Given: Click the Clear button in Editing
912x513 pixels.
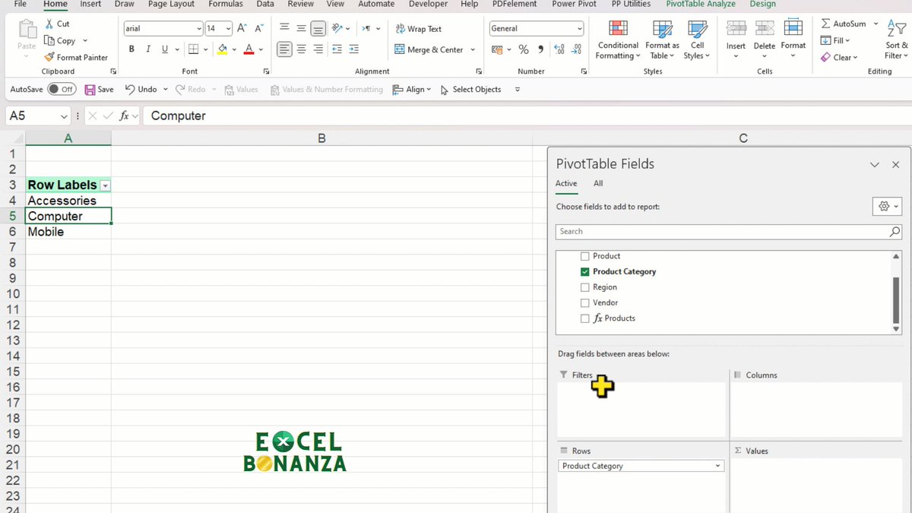Looking at the screenshot, I should click(x=839, y=57).
